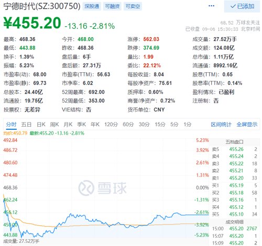This screenshot has width=262, height=246.
Task: Open the three-dot more options menu
Action: click(211, 6)
